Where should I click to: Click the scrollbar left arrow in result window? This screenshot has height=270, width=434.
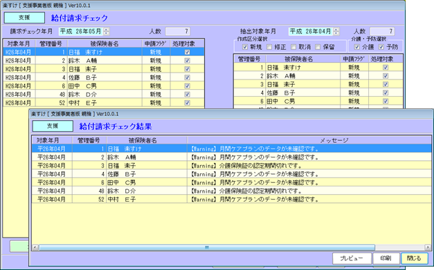tap(35, 247)
